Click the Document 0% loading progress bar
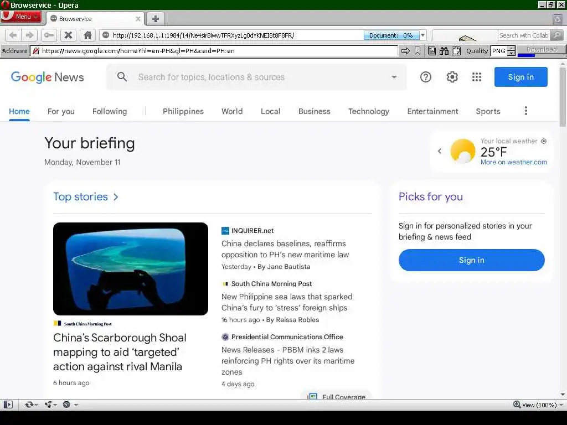The width and height of the screenshot is (567, 425). [x=391, y=35]
